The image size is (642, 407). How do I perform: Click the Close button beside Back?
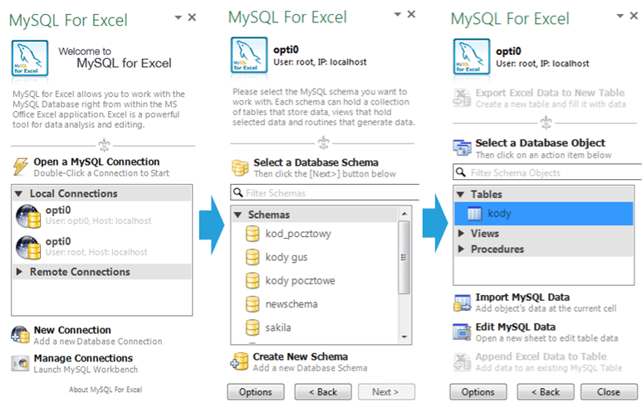tap(607, 391)
